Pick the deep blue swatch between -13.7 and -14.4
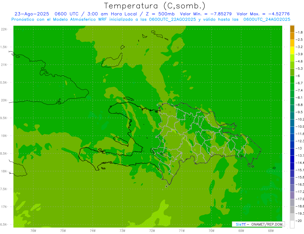The image size is (304, 234). (292, 159)
